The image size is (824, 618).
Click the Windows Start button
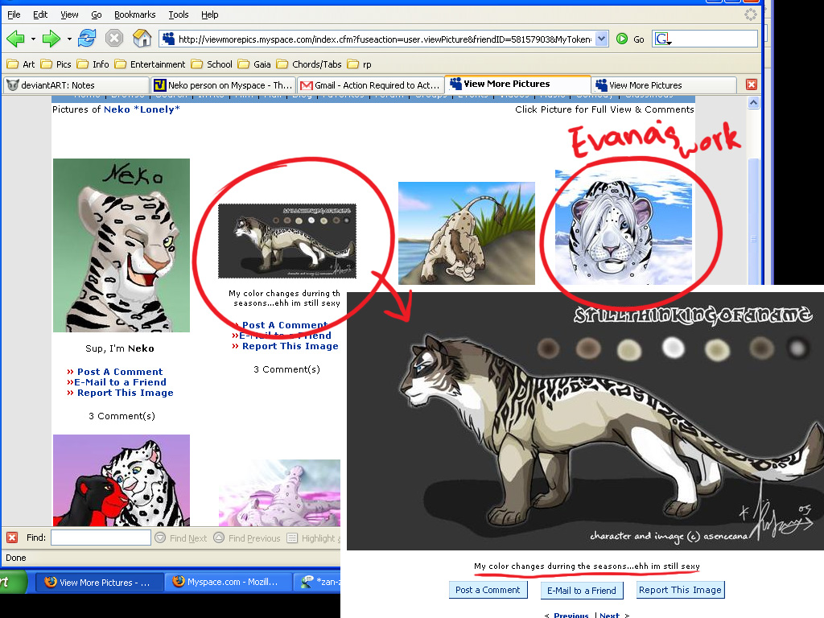[x=11, y=582]
